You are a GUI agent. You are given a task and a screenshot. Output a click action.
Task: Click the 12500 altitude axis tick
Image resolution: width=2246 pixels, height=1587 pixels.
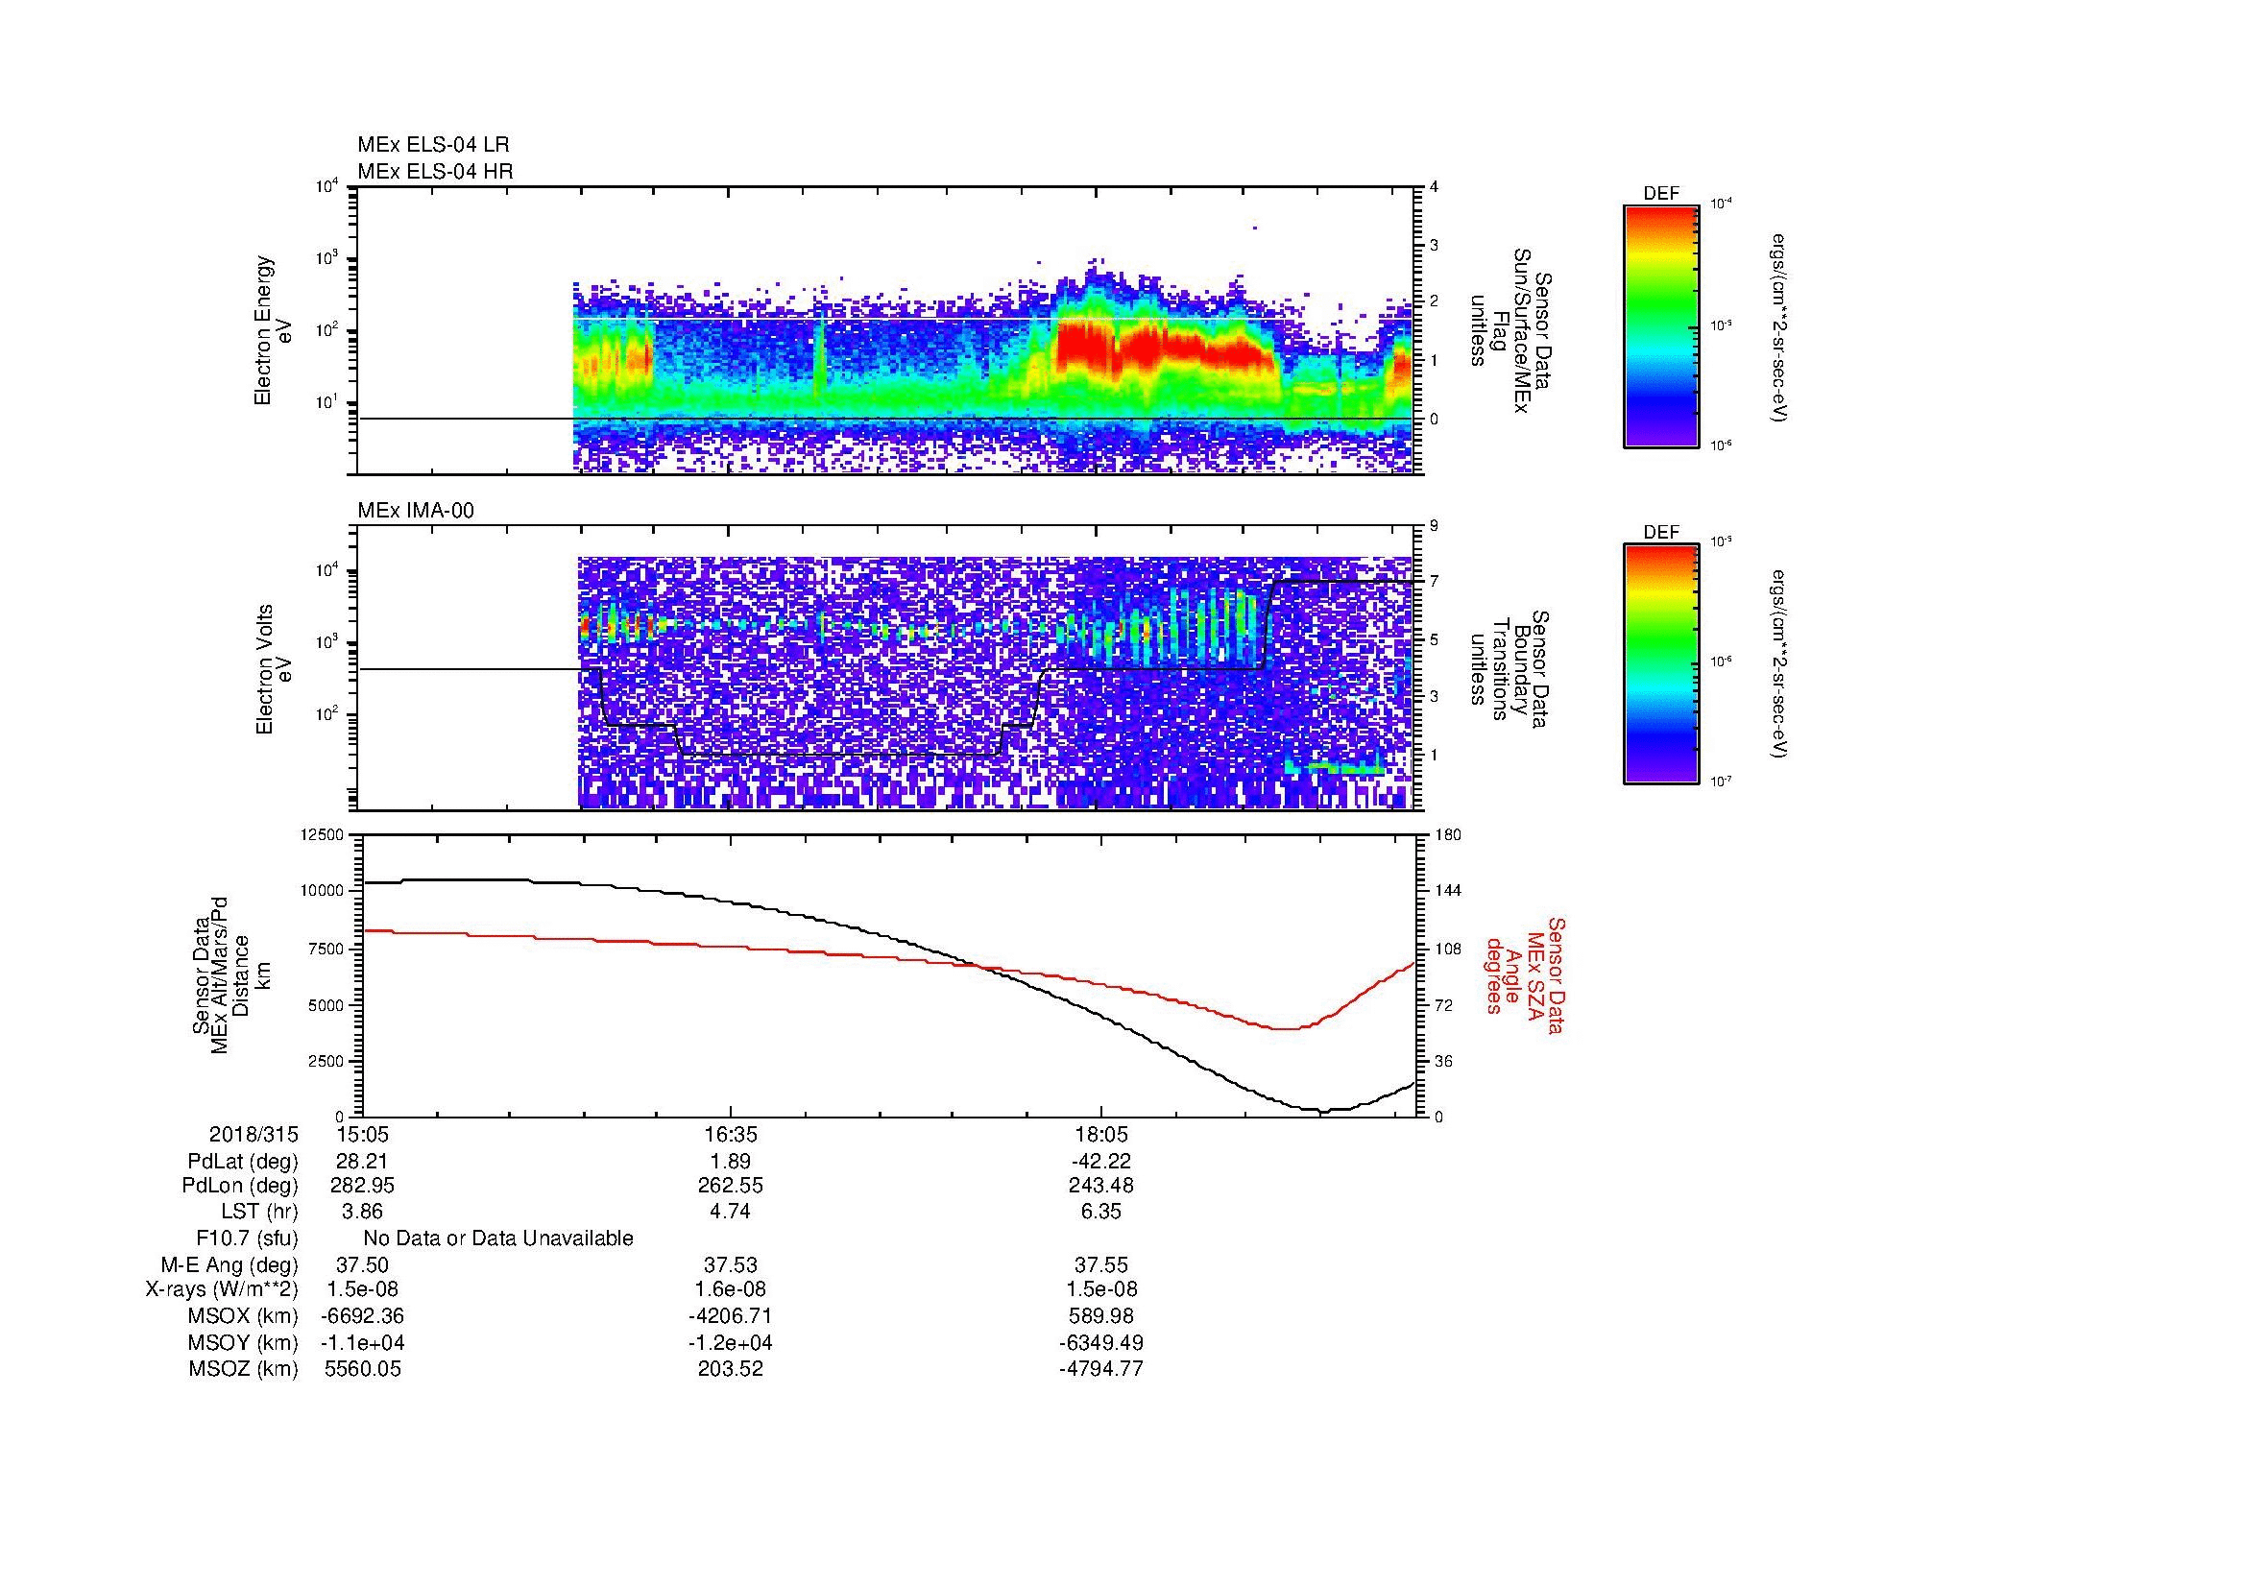[324, 834]
